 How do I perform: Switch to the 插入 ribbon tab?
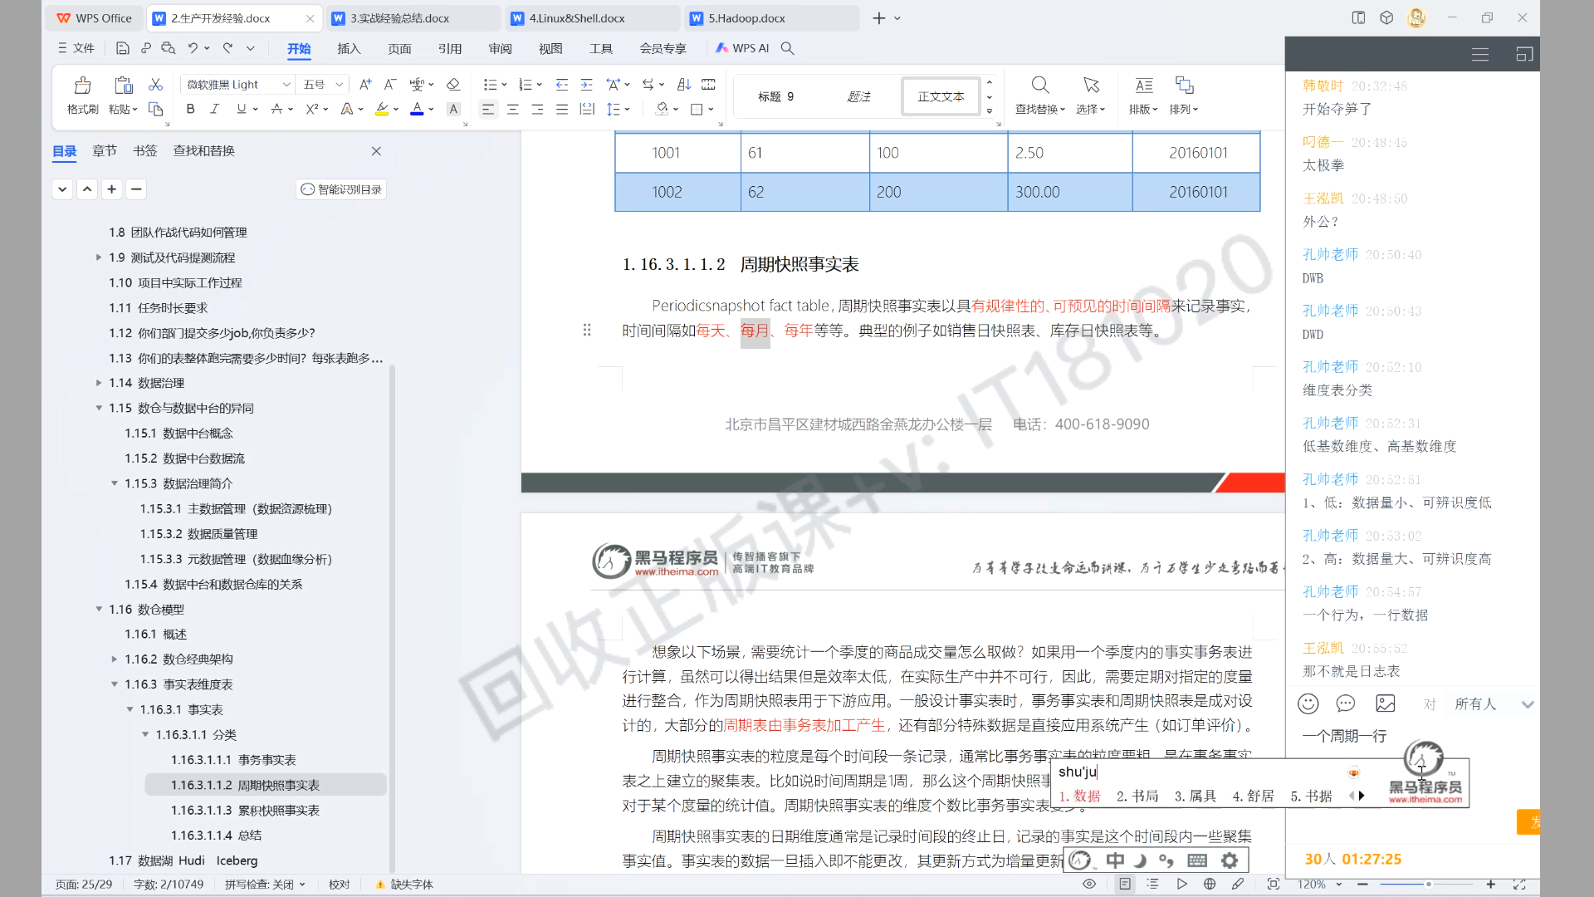pos(349,48)
